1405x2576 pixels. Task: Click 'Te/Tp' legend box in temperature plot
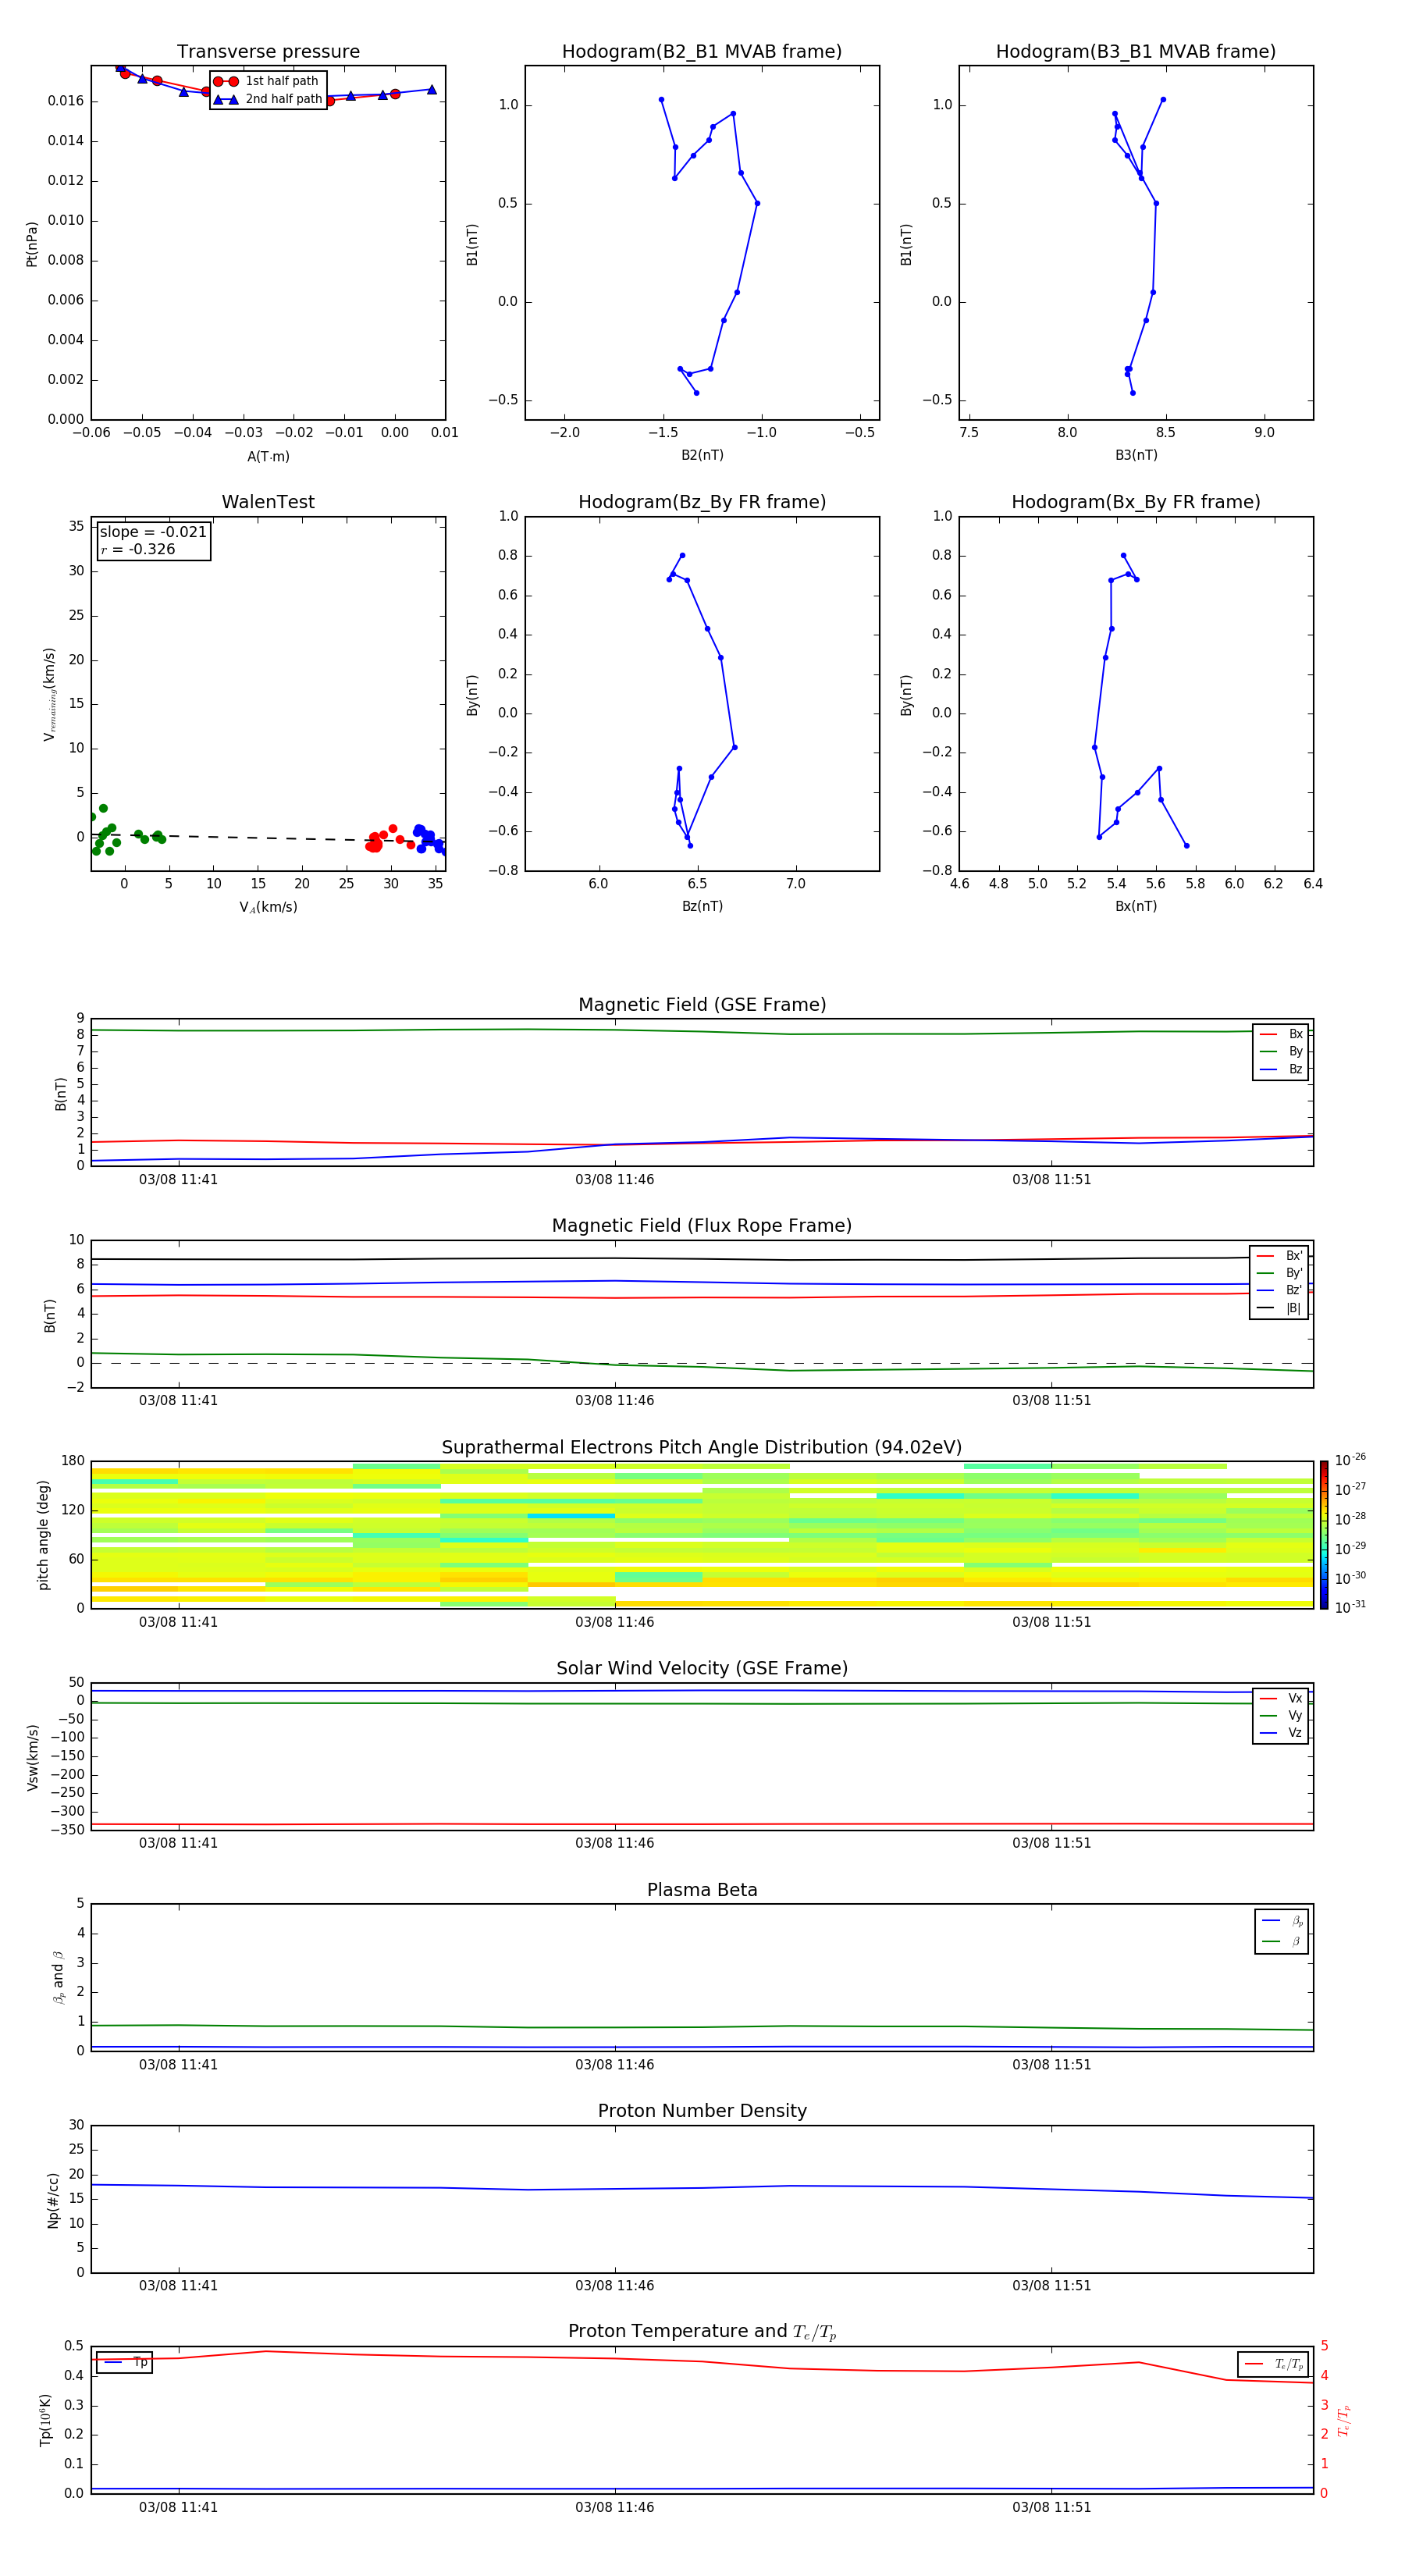point(1272,2364)
